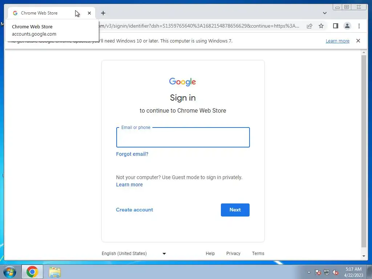
Task: Dismiss the Windows 7 update infobar
Action: [x=358, y=41]
